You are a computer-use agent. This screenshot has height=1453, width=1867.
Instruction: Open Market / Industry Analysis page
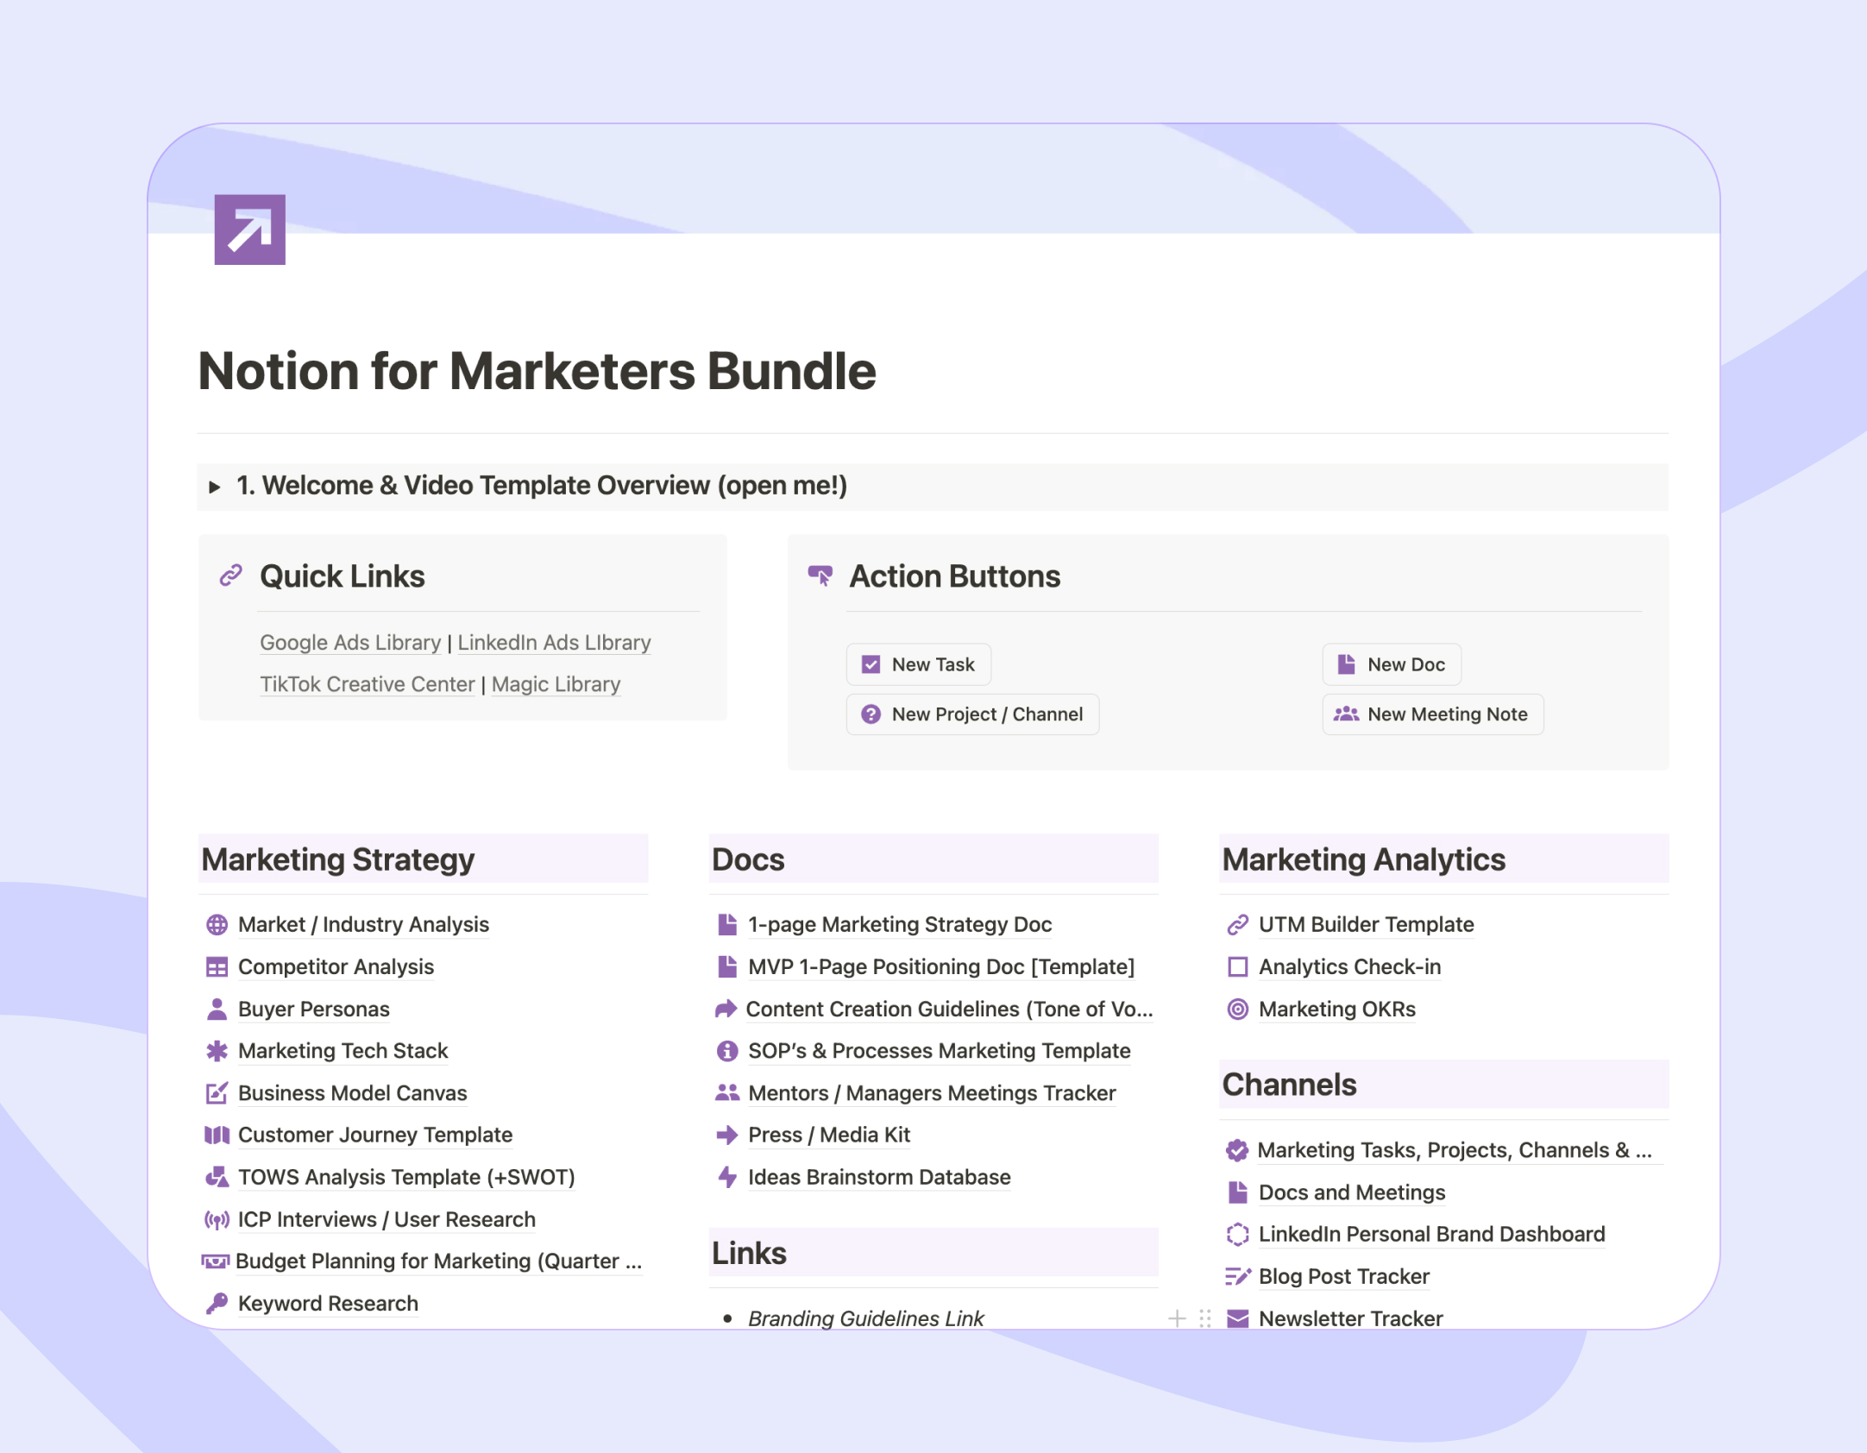(363, 925)
